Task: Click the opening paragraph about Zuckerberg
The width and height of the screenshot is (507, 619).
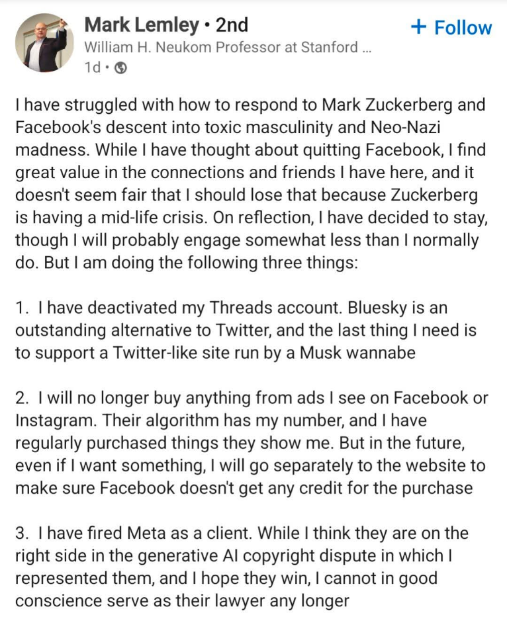Action: pos(252,183)
